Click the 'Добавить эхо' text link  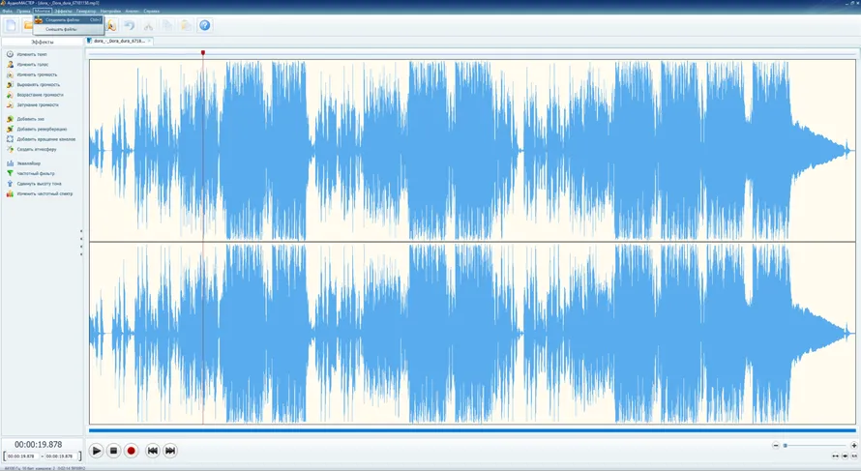click(x=31, y=119)
